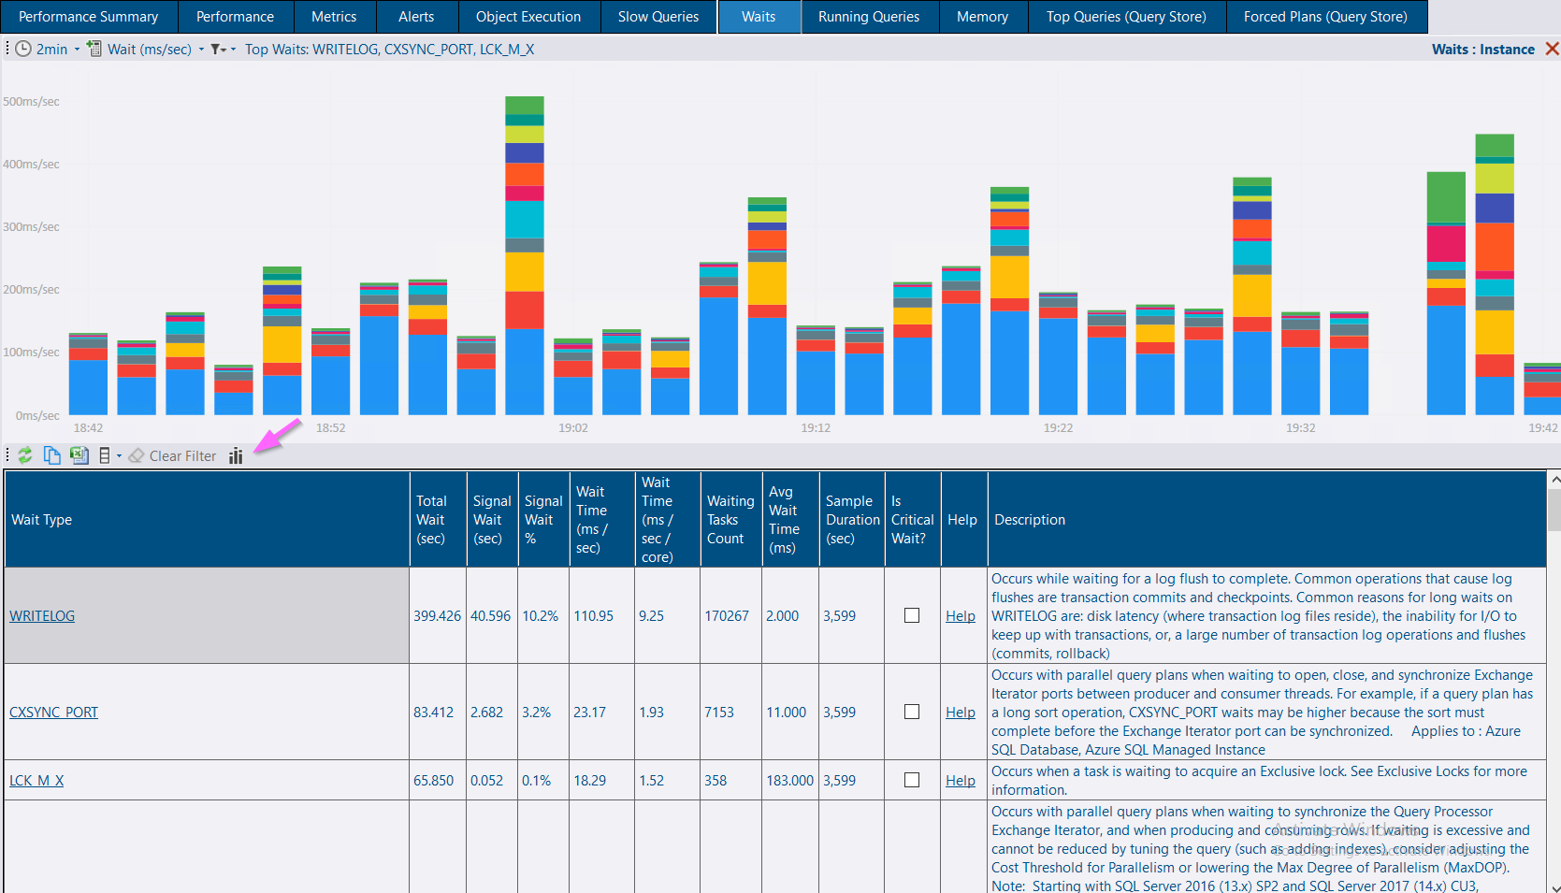1561x893 pixels.
Task: Open the WRITELOG wait type link
Action: pos(42,616)
